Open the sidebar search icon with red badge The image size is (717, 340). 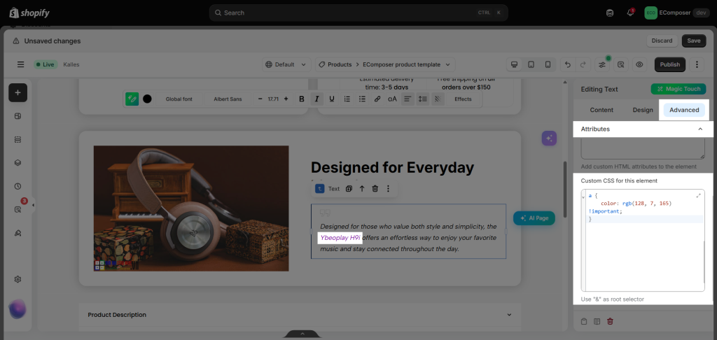click(18, 209)
